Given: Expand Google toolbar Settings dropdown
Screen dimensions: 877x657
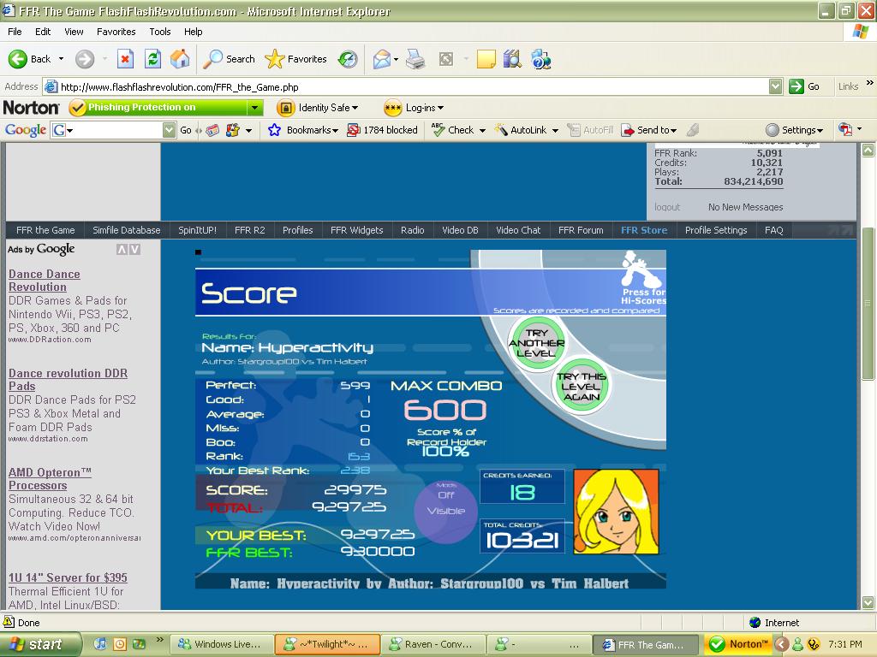Looking at the screenshot, I should [x=794, y=130].
